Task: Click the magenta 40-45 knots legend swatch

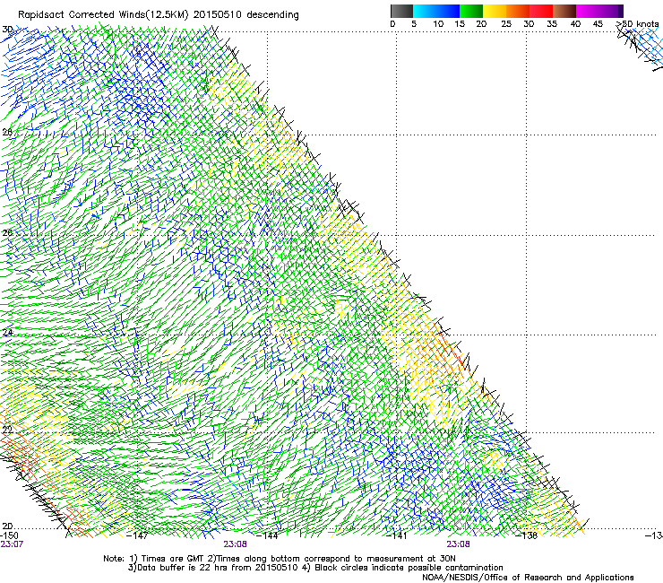Action: (588, 11)
